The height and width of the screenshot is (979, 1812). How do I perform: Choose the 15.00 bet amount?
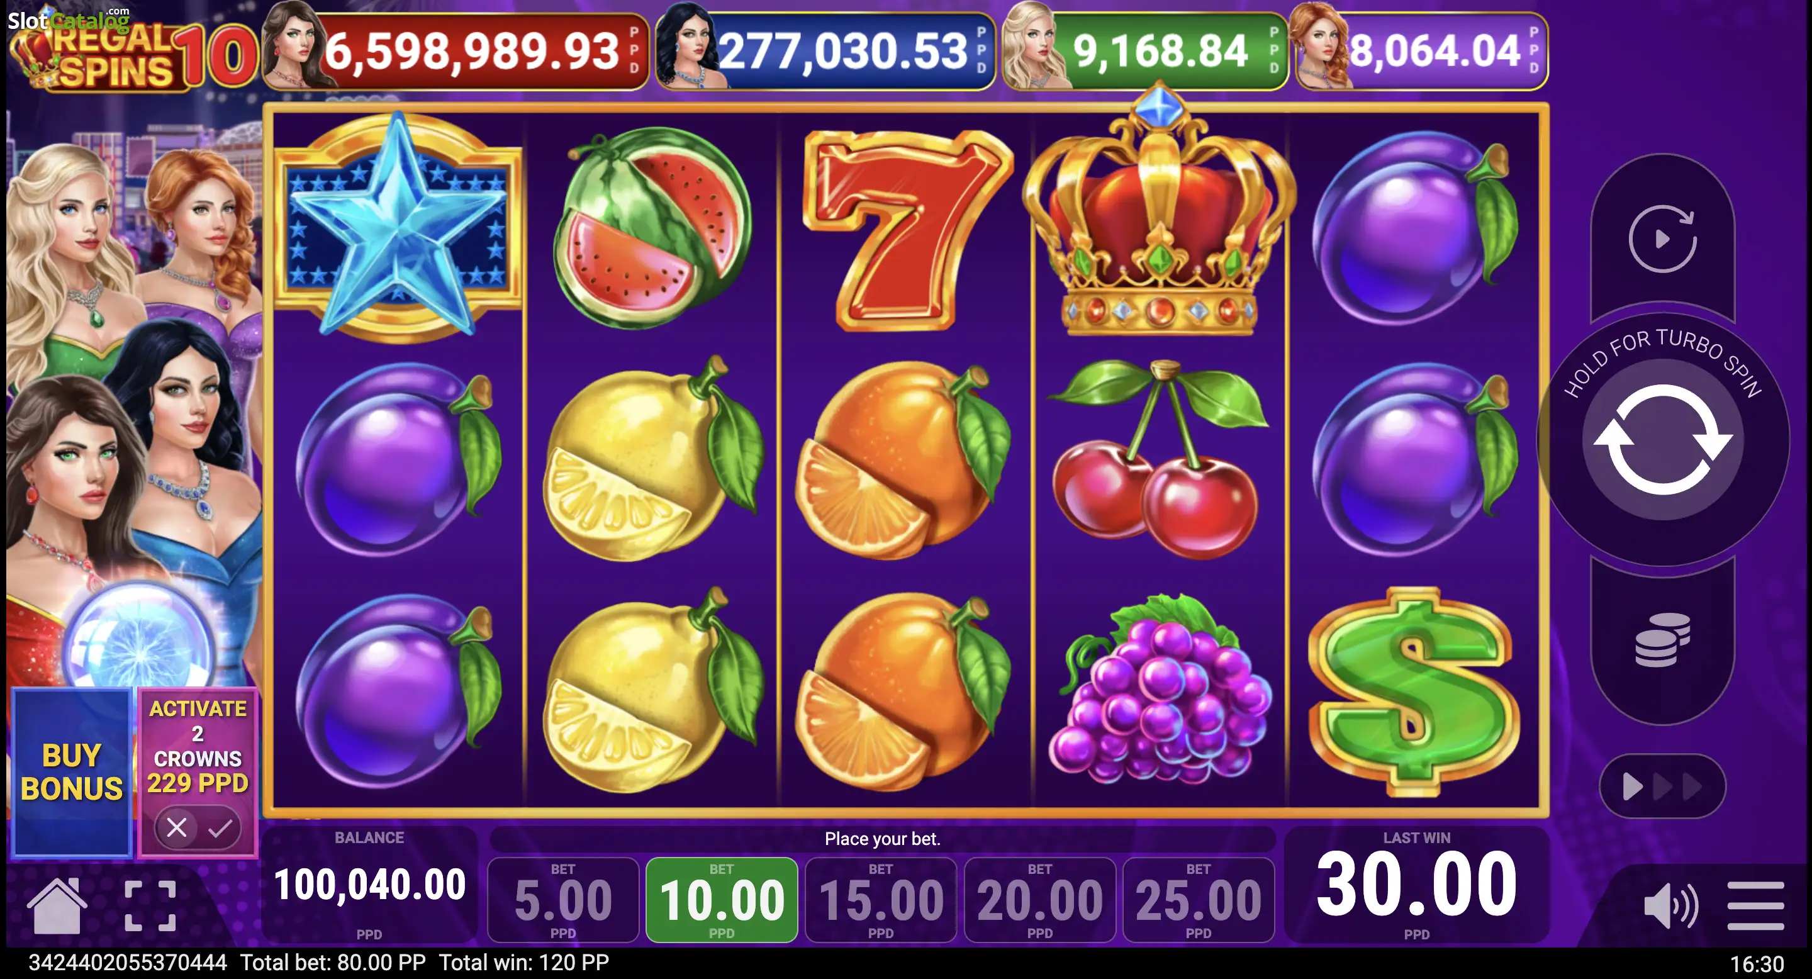point(881,900)
